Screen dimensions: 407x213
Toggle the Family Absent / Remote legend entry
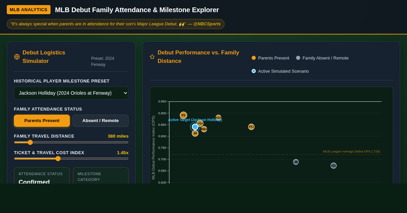tap(322, 58)
